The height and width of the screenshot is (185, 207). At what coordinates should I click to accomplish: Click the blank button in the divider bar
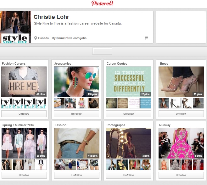pos(102,51)
